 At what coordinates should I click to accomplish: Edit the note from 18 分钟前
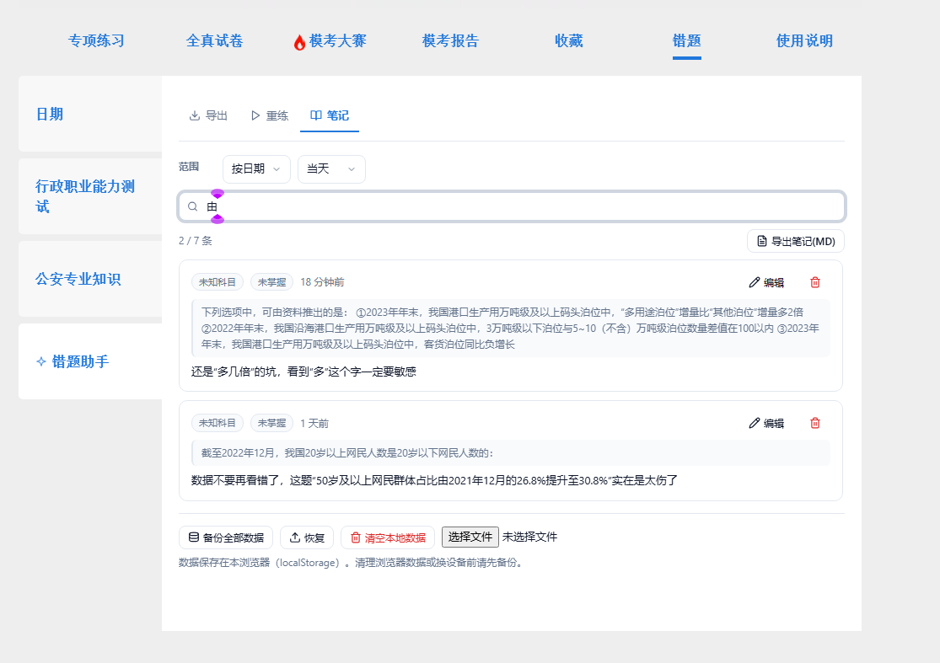pyautogui.click(x=766, y=282)
